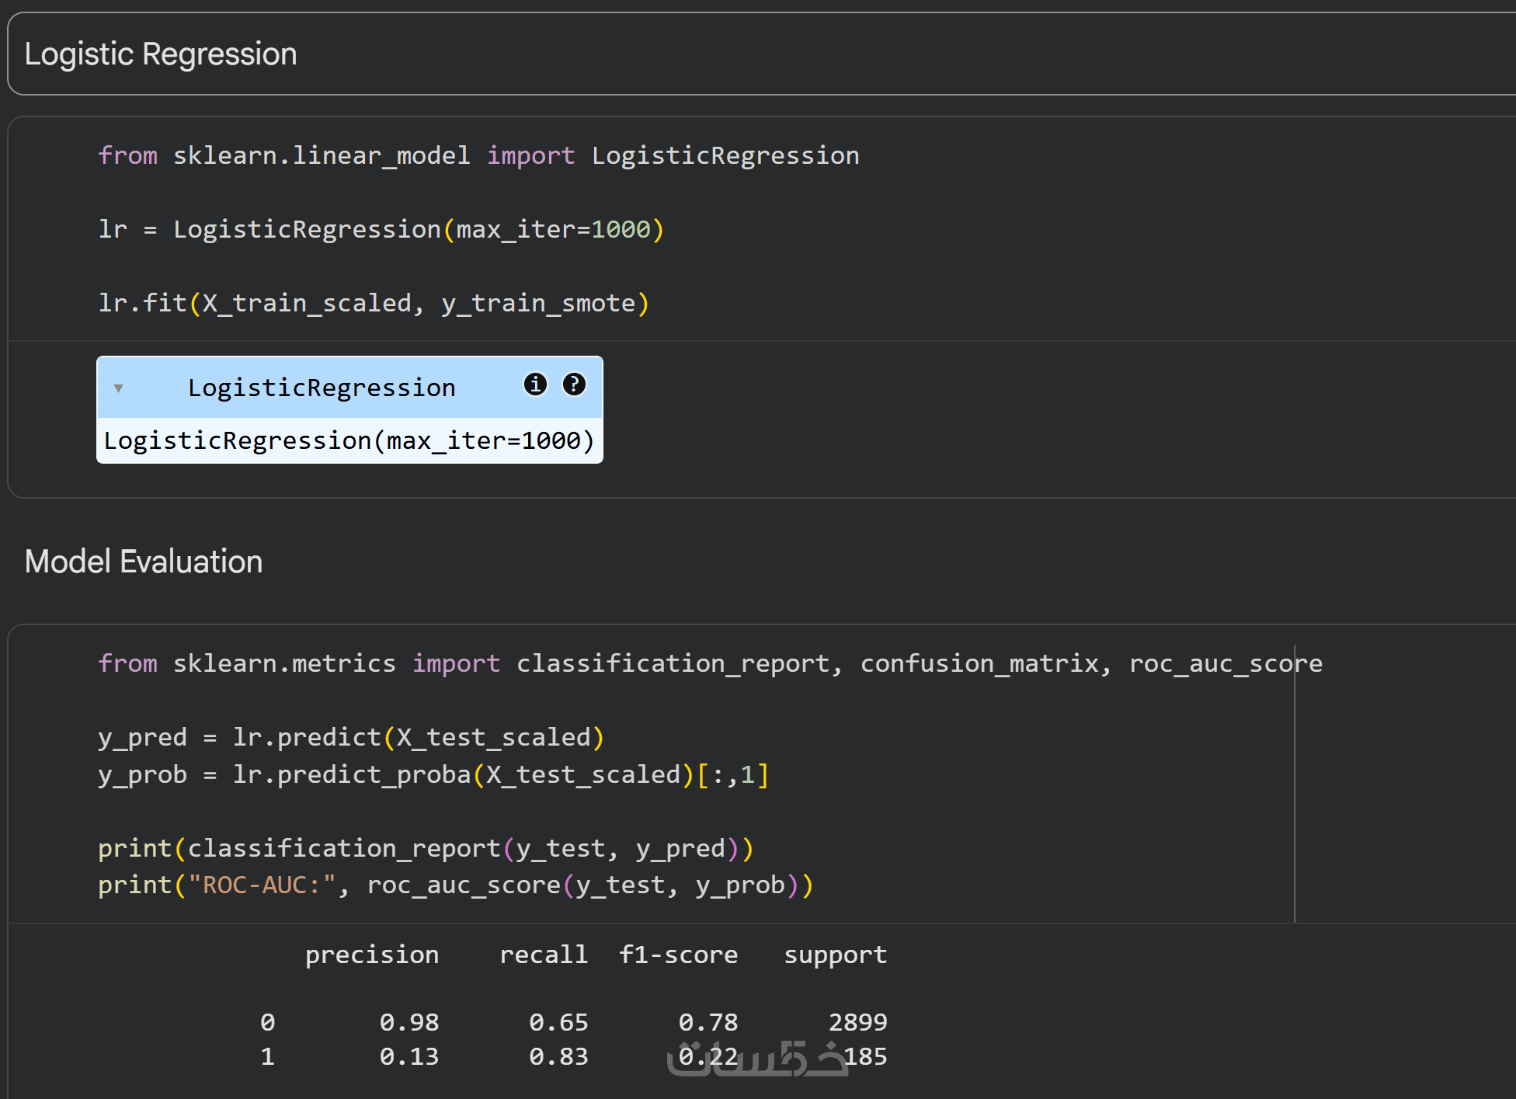Viewport: 1516px width, 1099px height.
Task: Click the precision column header
Action: point(372,955)
